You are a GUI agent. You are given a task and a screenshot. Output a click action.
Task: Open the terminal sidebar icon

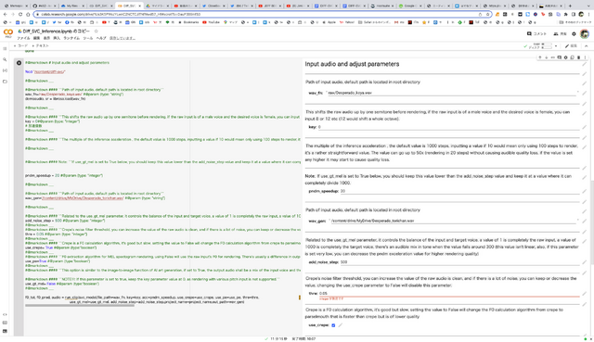[5, 331]
